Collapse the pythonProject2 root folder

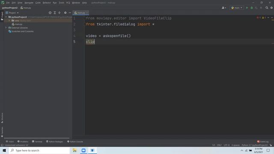[6, 17]
